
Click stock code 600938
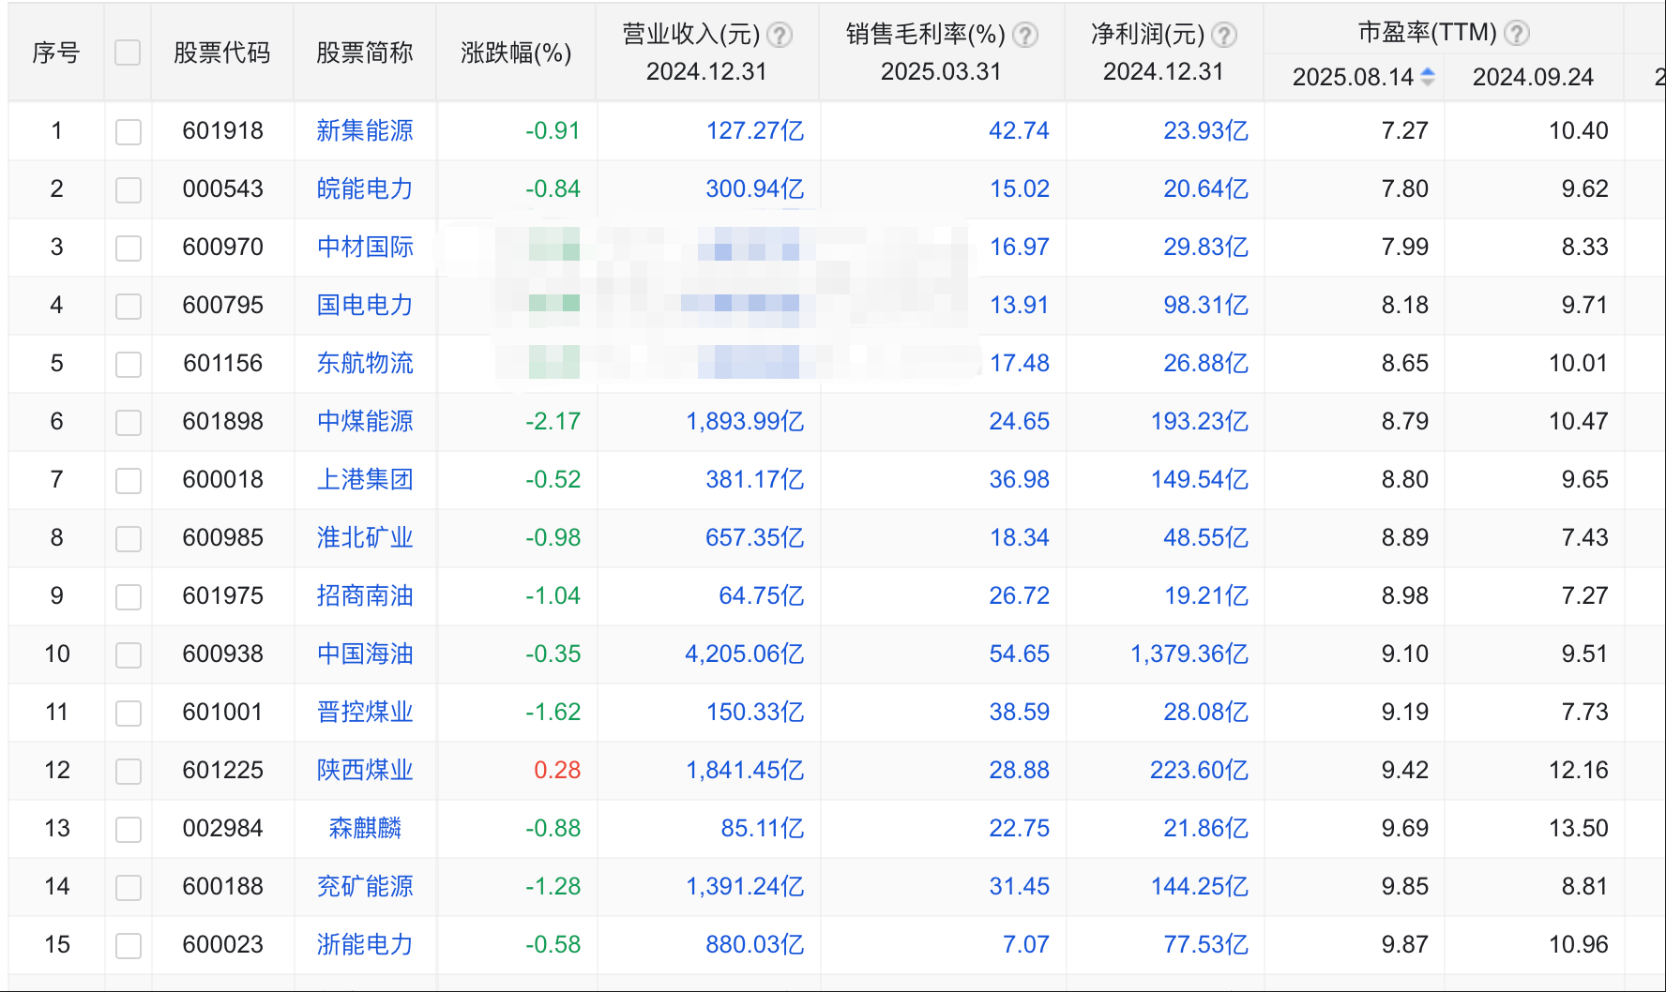[x=223, y=654]
